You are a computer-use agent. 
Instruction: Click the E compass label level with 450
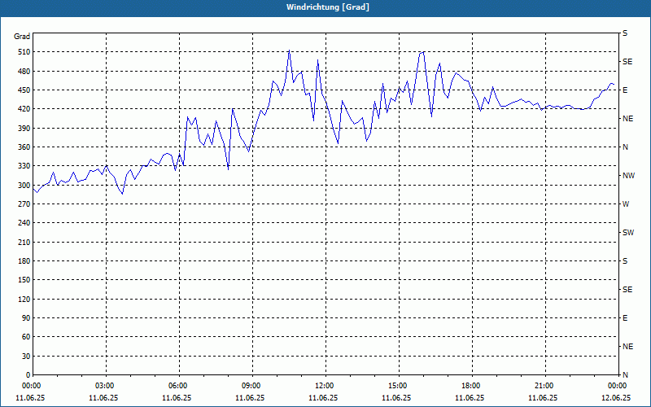click(x=625, y=90)
